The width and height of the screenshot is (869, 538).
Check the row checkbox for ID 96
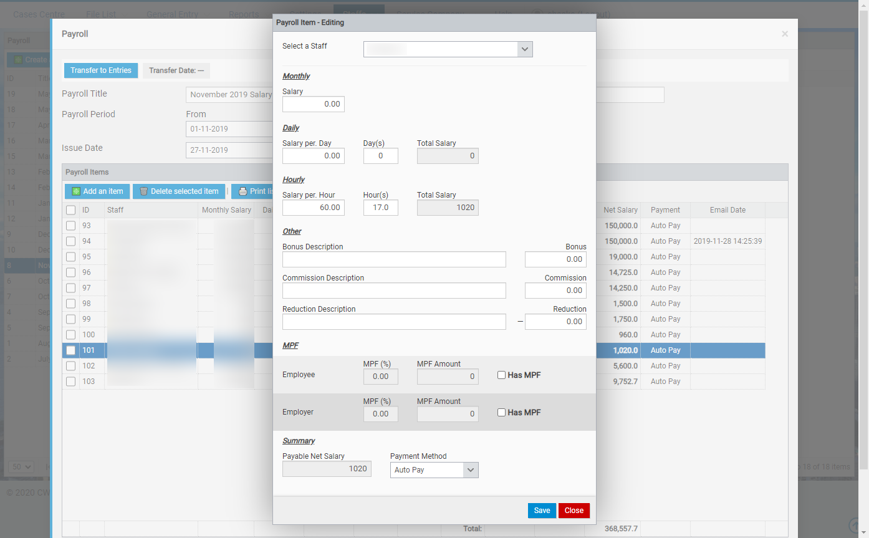(x=71, y=272)
